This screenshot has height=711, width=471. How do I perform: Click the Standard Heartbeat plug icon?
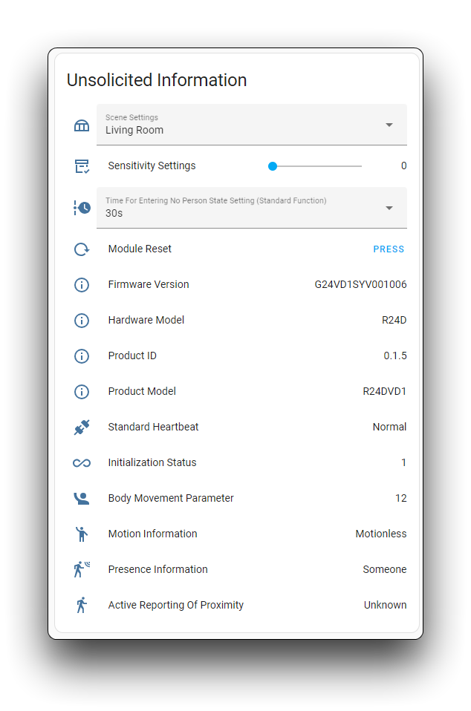[82, 427]
